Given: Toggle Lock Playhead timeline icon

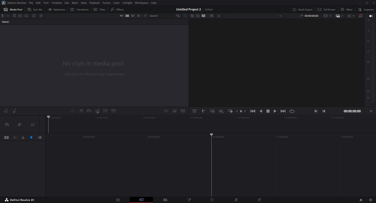Looking at the screenshot, I should [x=6, y=137].
